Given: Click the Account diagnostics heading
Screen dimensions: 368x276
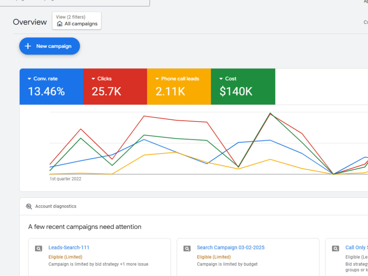Looking at the screenshot, I should [x=56, y=206].
